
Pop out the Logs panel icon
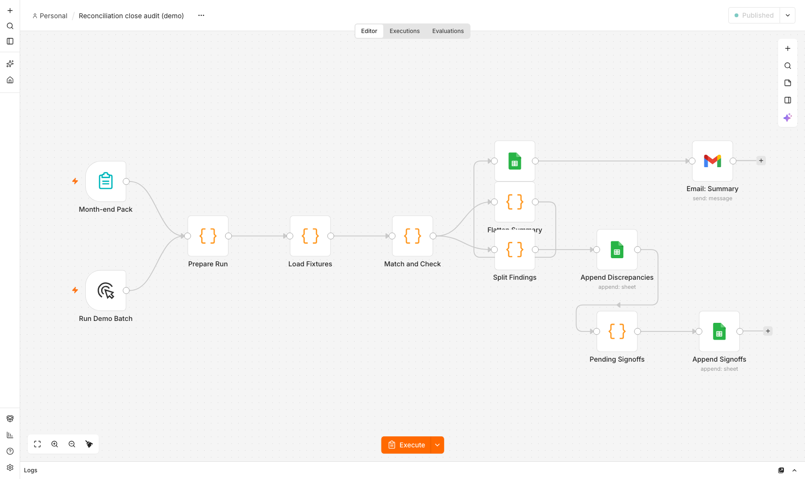(x=781, y=470)
